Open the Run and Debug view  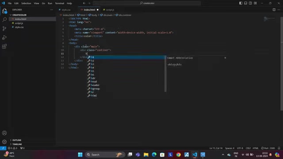pos(4,37)
